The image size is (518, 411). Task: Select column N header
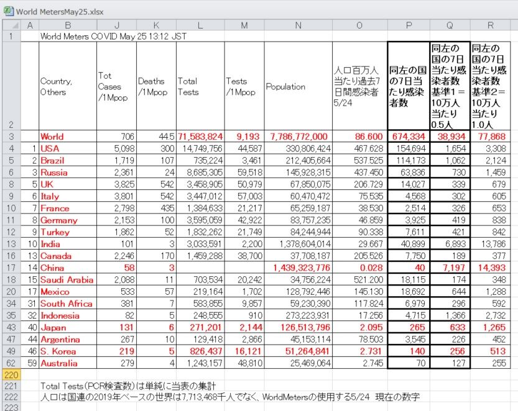pos(298,25)
